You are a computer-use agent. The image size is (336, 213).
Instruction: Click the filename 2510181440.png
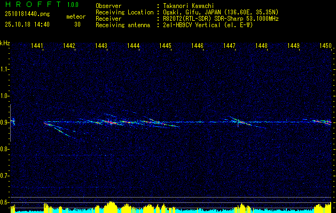pos(27,14)
